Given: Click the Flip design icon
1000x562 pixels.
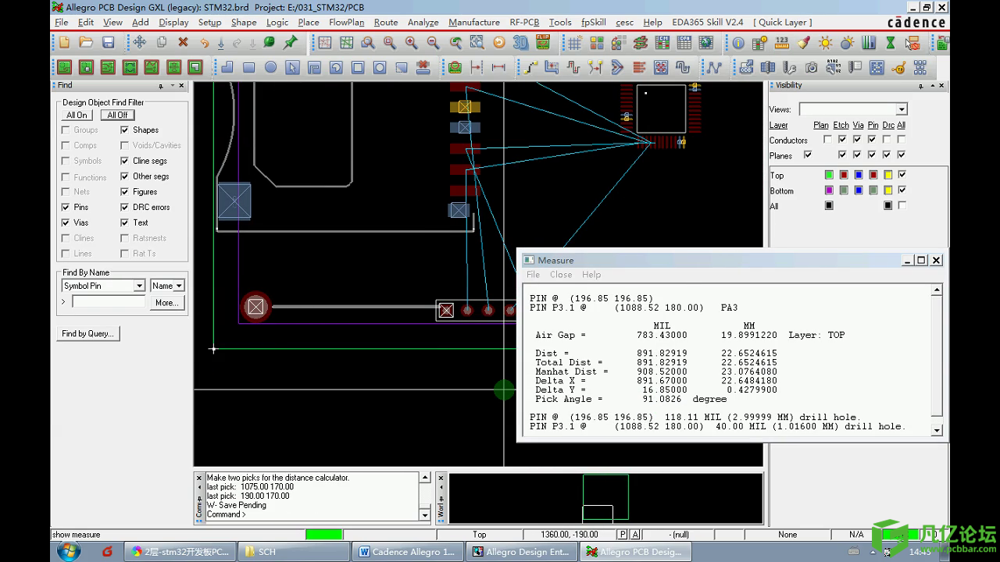Looking at the screenshot, I should (542, 43).
